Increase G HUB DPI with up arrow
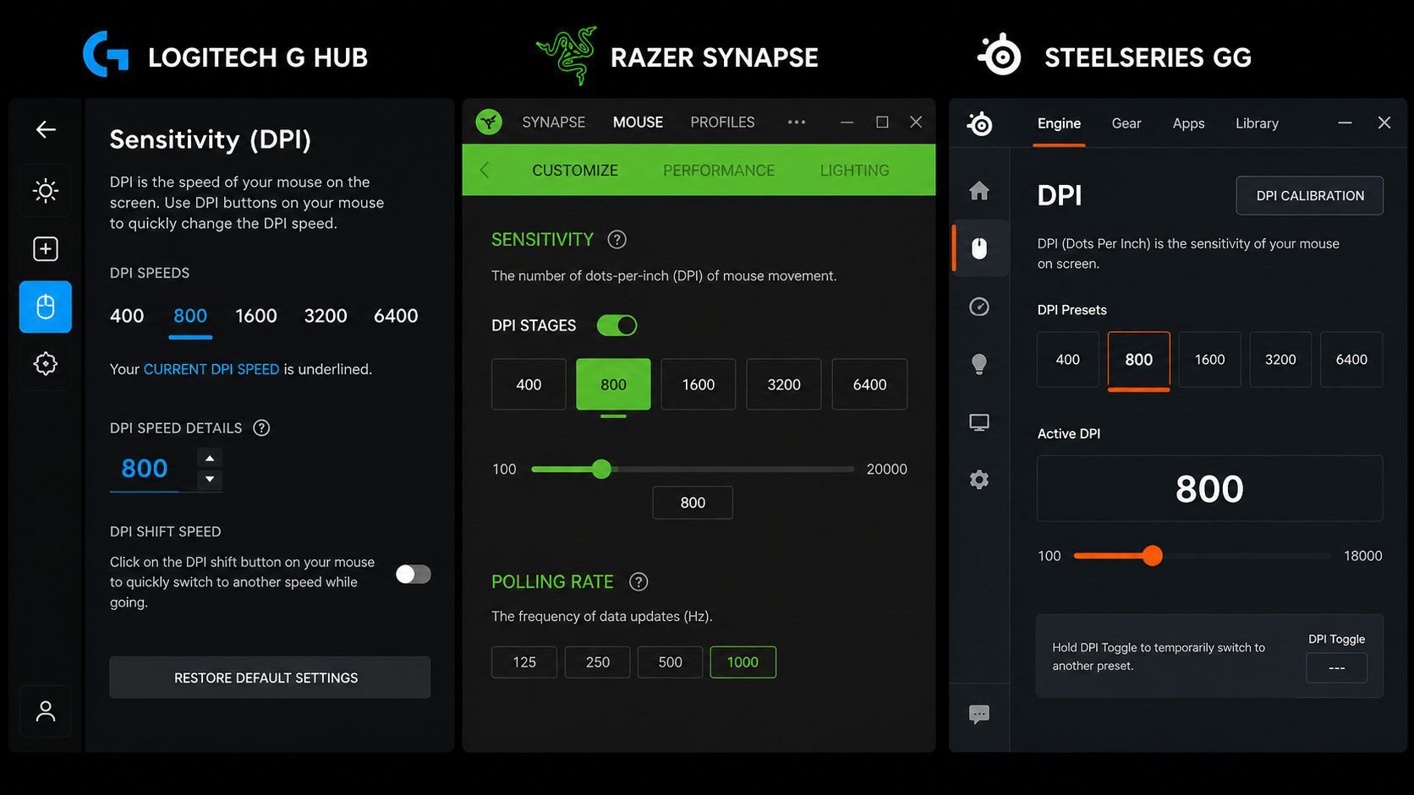This screenshot has width=1414, height=795. 210,458
